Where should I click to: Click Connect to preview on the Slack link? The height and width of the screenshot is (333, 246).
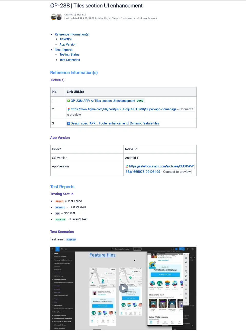coord(177,172)
